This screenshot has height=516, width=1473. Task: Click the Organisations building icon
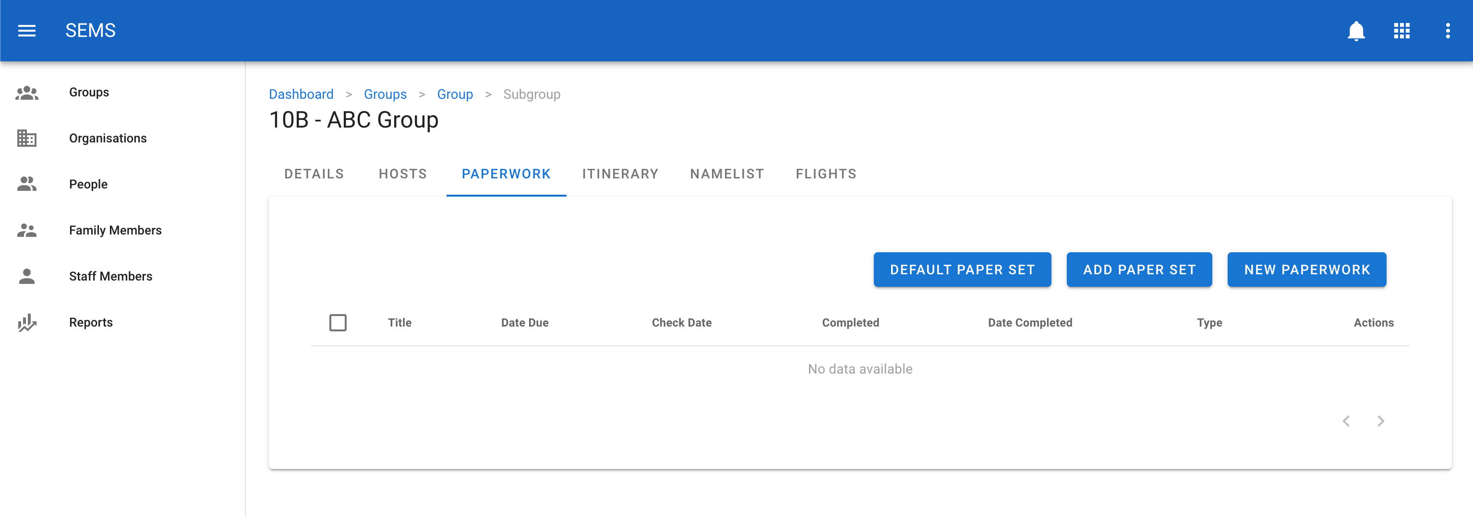pyautogui.click(x=27, y=138)
